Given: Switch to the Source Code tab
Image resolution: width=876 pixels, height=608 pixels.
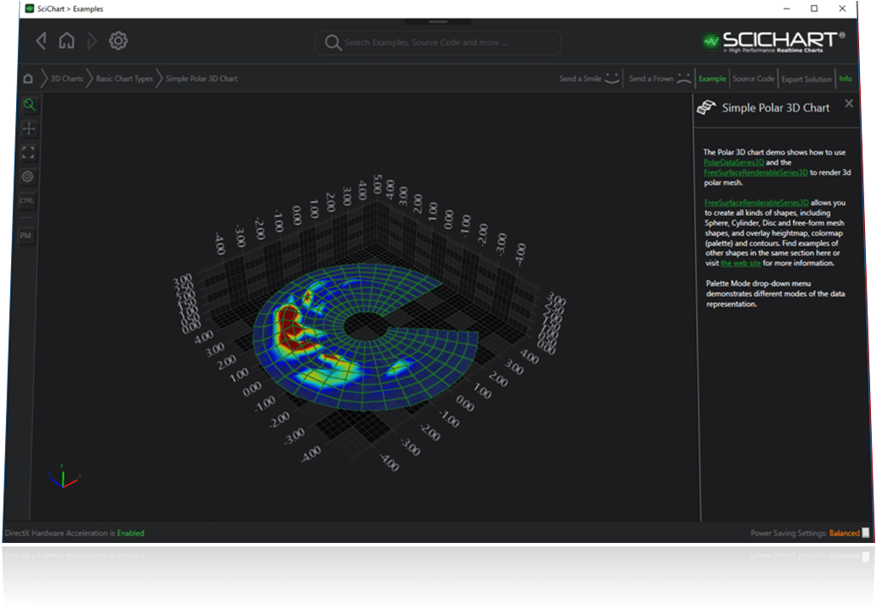Looking at the screenshot, I should (753, 79).
